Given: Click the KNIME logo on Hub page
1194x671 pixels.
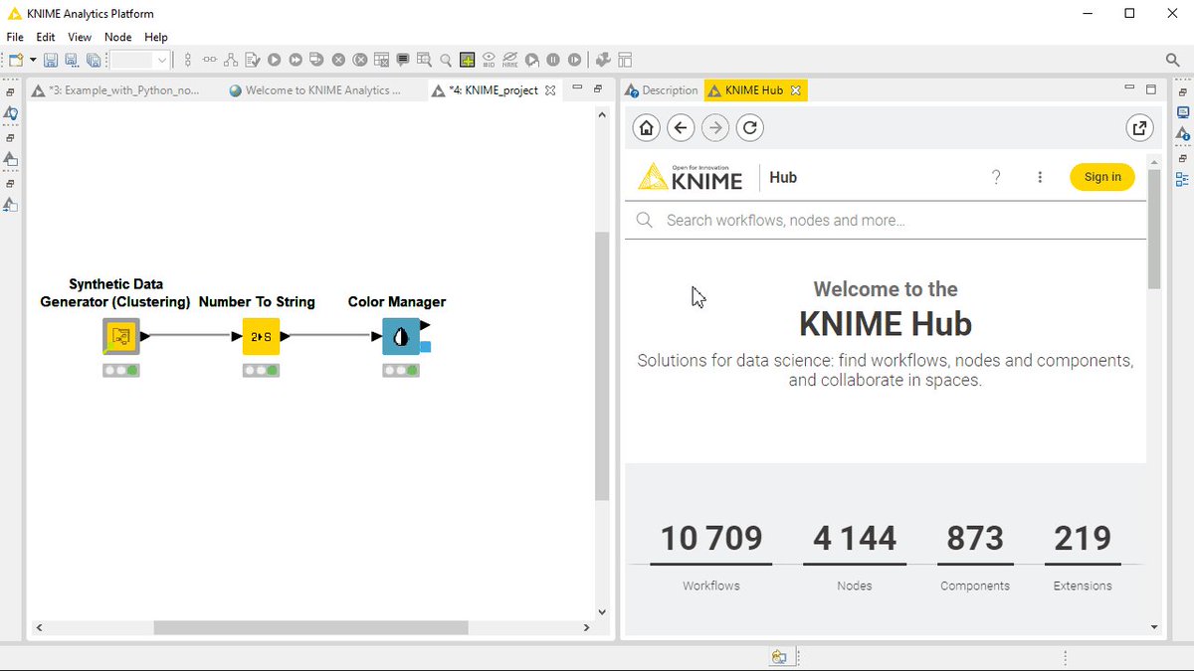Looking at the screenshot, I should (691, 177).
